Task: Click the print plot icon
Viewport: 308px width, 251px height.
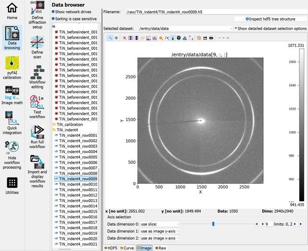Action: [211, 38]
